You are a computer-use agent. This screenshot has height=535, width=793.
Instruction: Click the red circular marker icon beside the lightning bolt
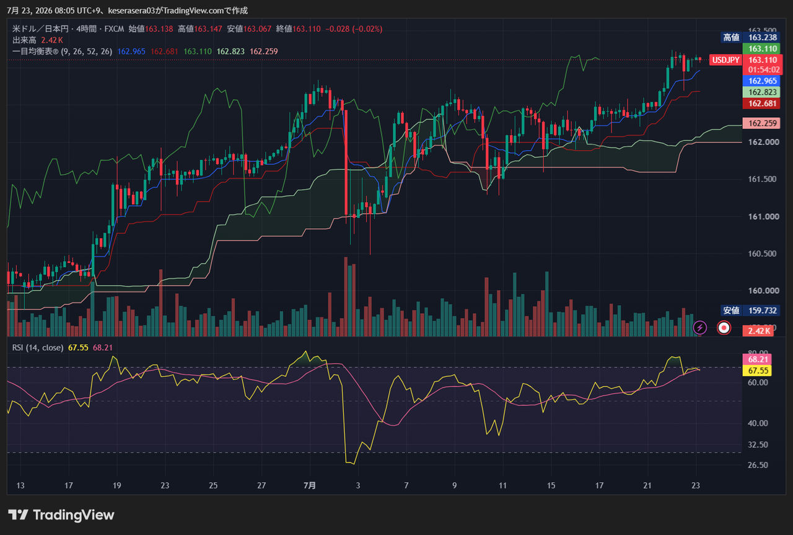pyautogui.click(x=723, y=327)
